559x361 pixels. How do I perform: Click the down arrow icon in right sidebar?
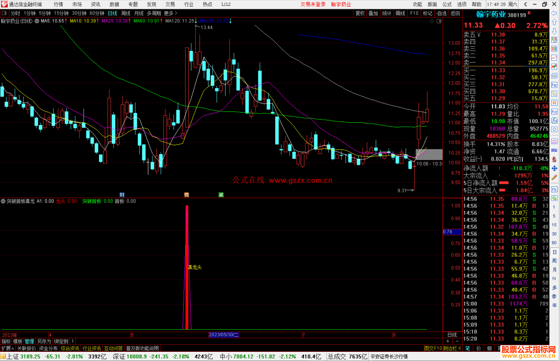[554, 31]
